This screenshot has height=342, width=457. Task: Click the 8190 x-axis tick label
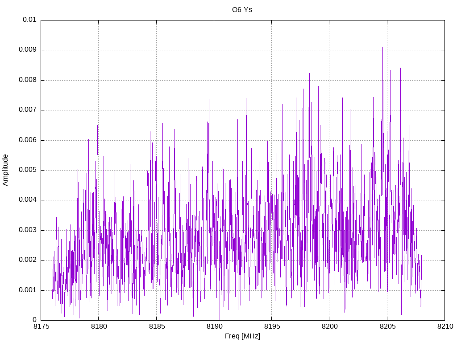pyautogui.click(x=214, y=326)
